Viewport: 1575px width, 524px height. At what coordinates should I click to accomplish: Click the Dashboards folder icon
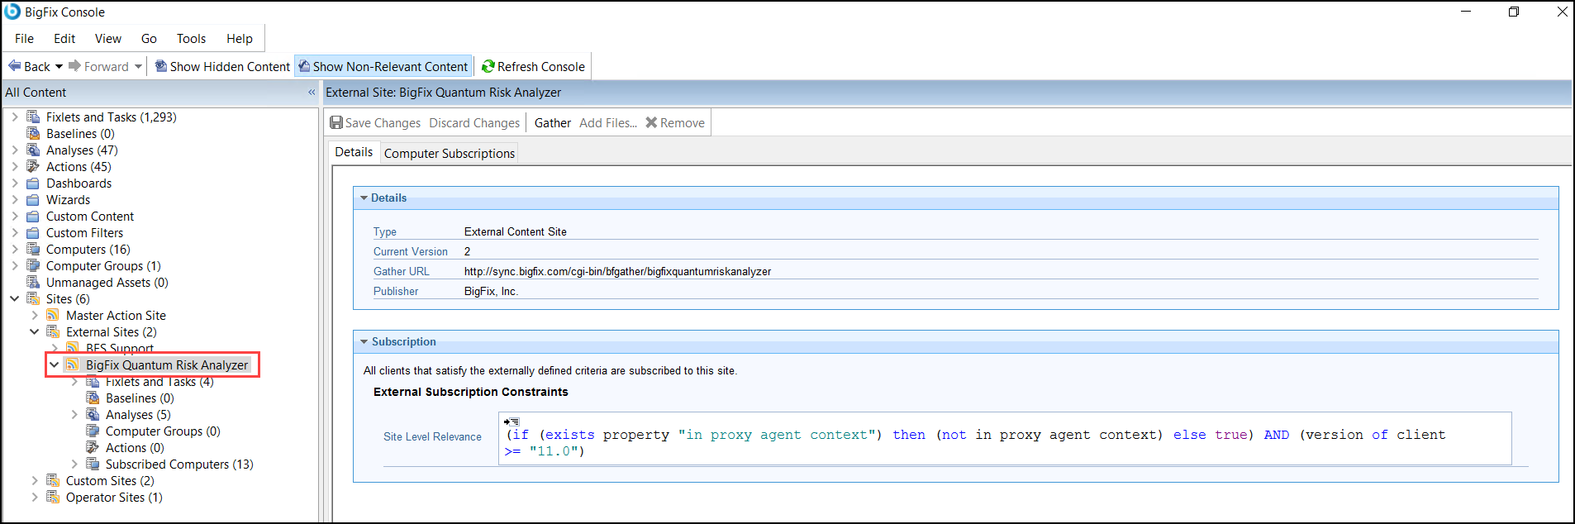[33, 183]
